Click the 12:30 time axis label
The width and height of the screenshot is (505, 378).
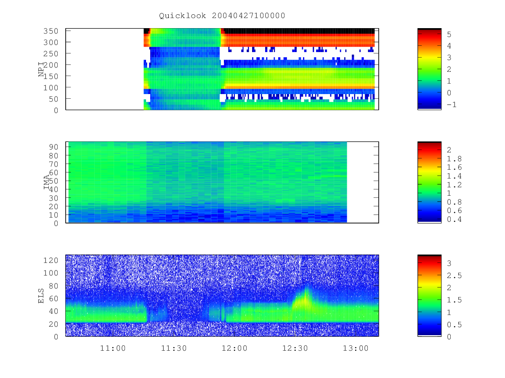(295, 348)
